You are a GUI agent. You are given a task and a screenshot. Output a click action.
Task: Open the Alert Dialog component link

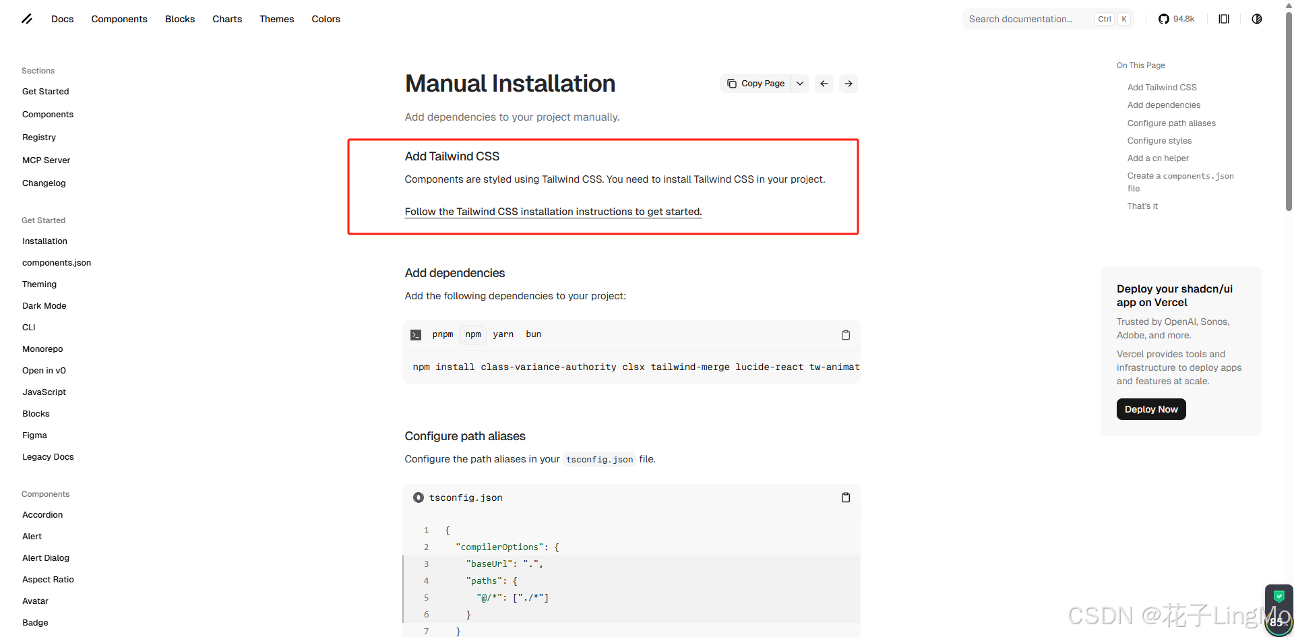click(x=46, y=558)
